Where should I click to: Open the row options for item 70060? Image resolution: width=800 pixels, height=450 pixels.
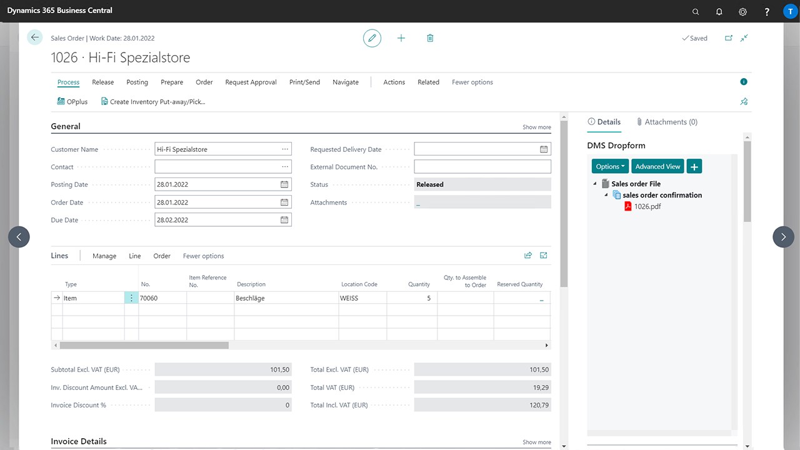131,298
